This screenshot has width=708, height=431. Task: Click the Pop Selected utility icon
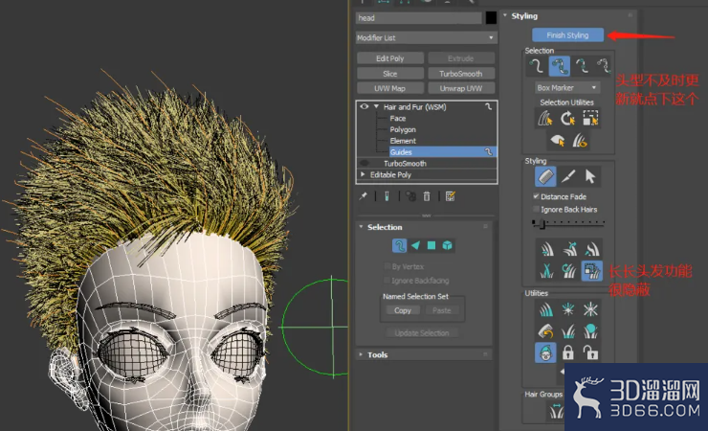coord(568,309)
